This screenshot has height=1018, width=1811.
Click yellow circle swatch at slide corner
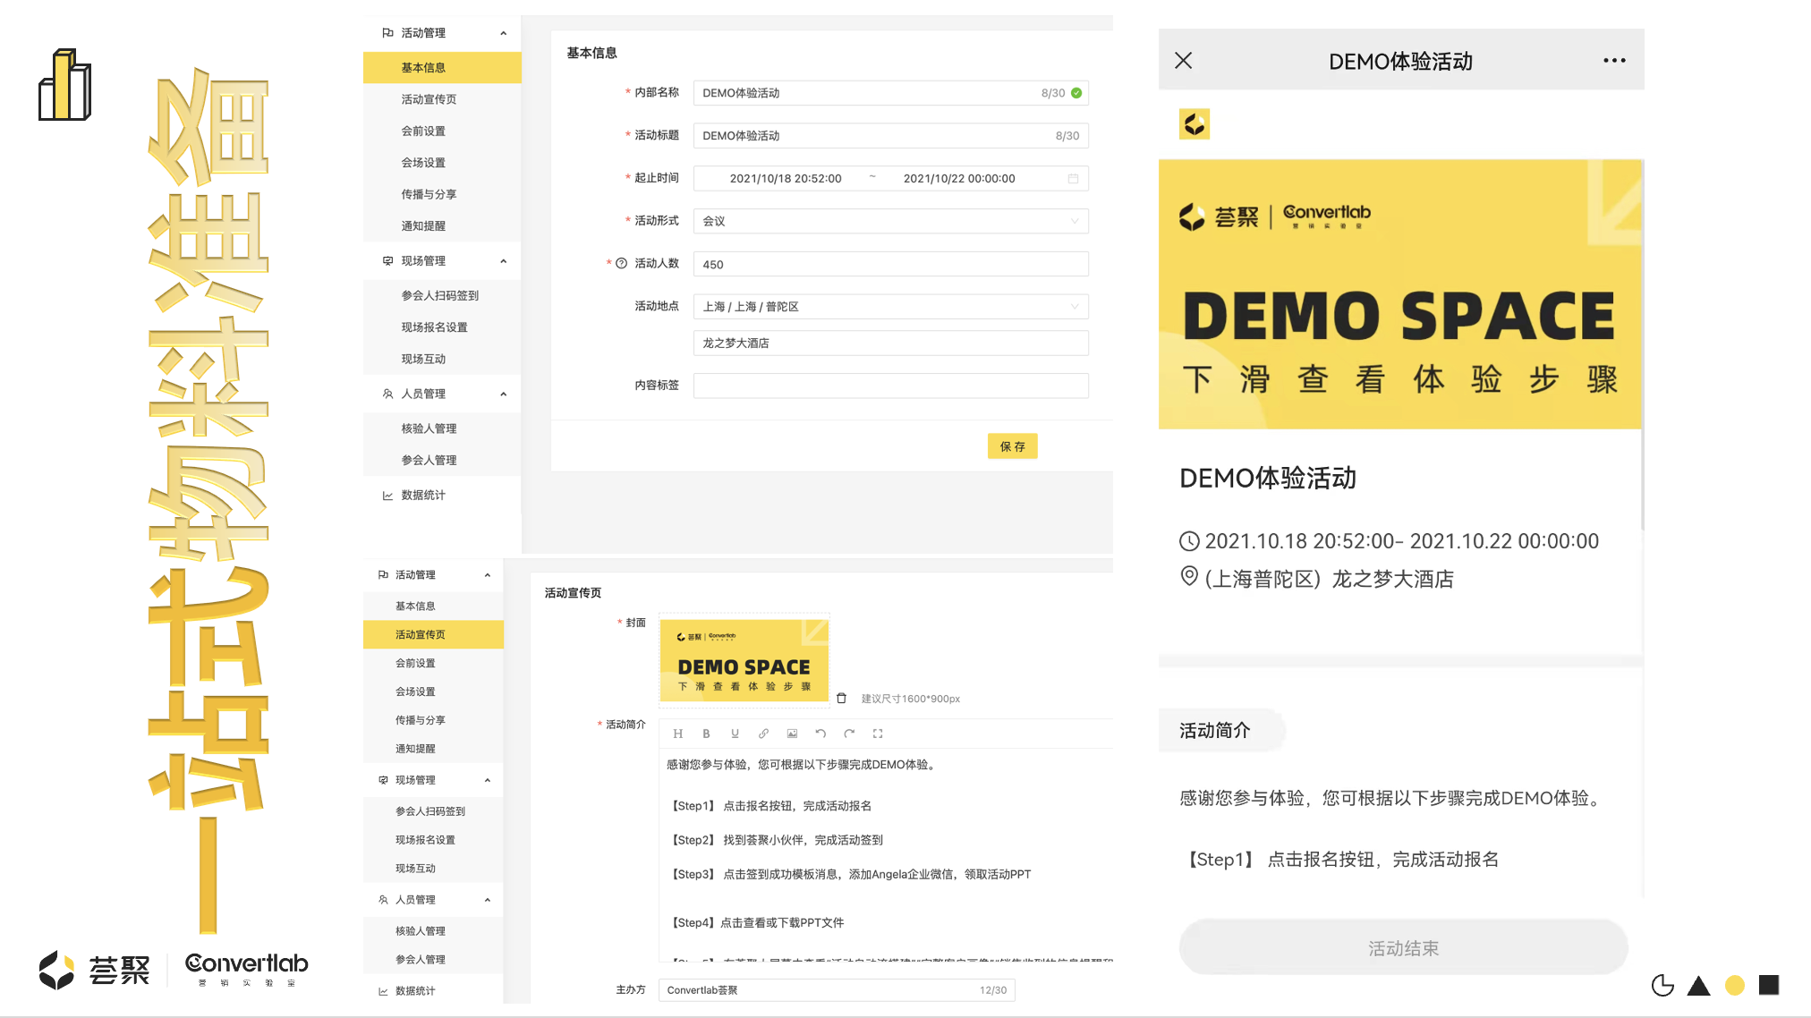coord(1734,985)
